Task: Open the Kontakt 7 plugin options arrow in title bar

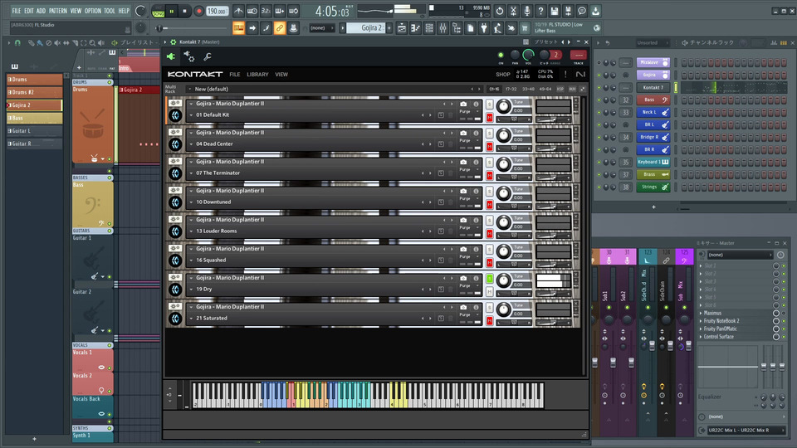Action: [x=165, y=42]
